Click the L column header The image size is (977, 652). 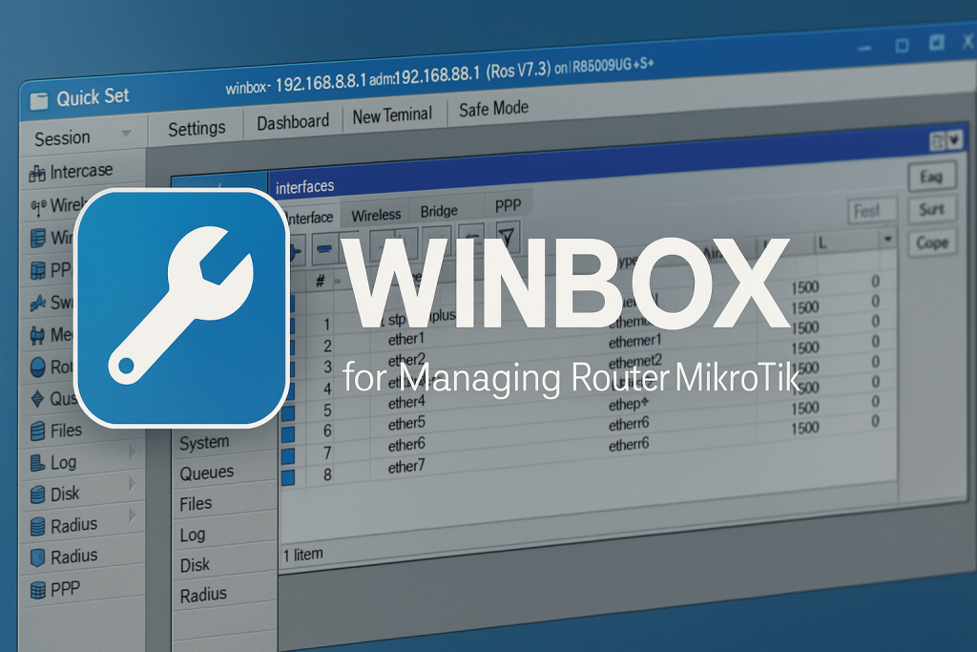tap(822, 244)
